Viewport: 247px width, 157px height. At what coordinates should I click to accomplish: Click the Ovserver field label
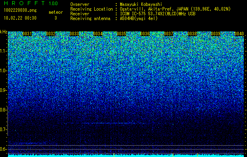[x=80, y=5]
